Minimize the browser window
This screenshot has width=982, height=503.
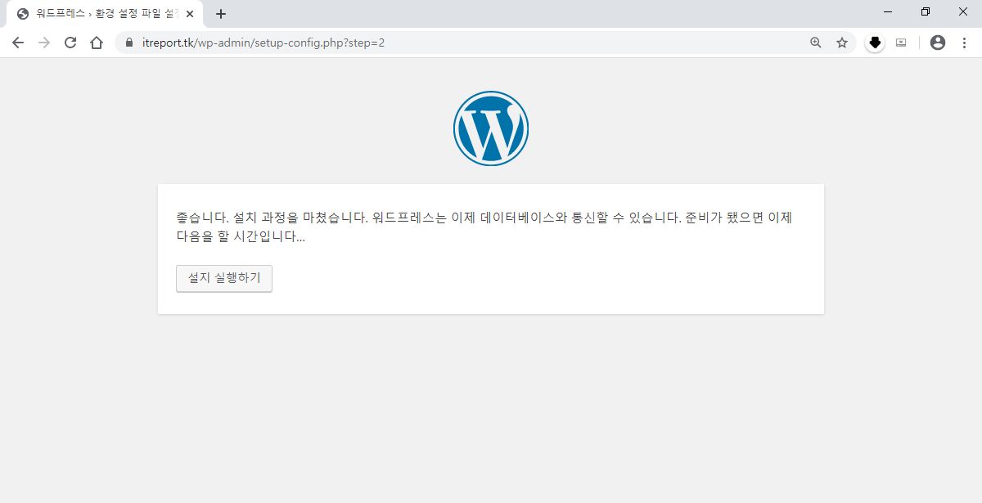point(889,11)
